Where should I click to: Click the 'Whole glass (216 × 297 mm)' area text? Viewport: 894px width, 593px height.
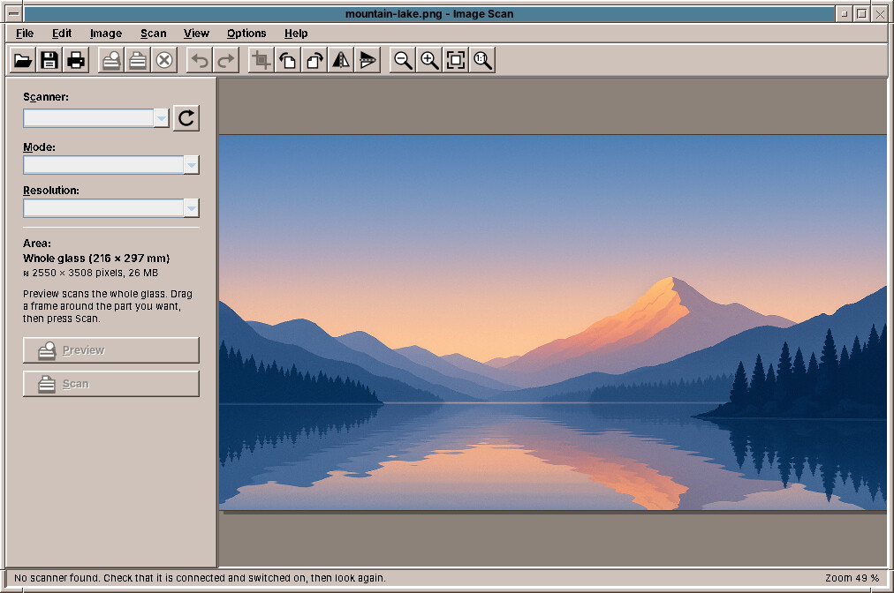point(96,259)
